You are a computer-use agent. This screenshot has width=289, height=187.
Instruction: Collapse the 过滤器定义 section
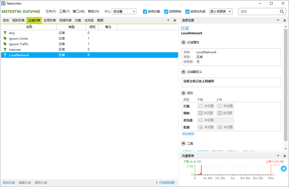(x=183, y=72)
